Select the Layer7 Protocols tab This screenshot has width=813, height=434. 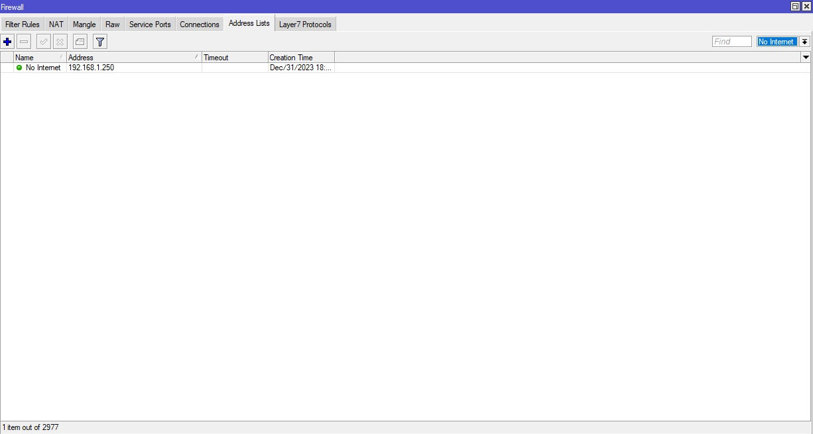pyautogui.click(x=305, y=25)
